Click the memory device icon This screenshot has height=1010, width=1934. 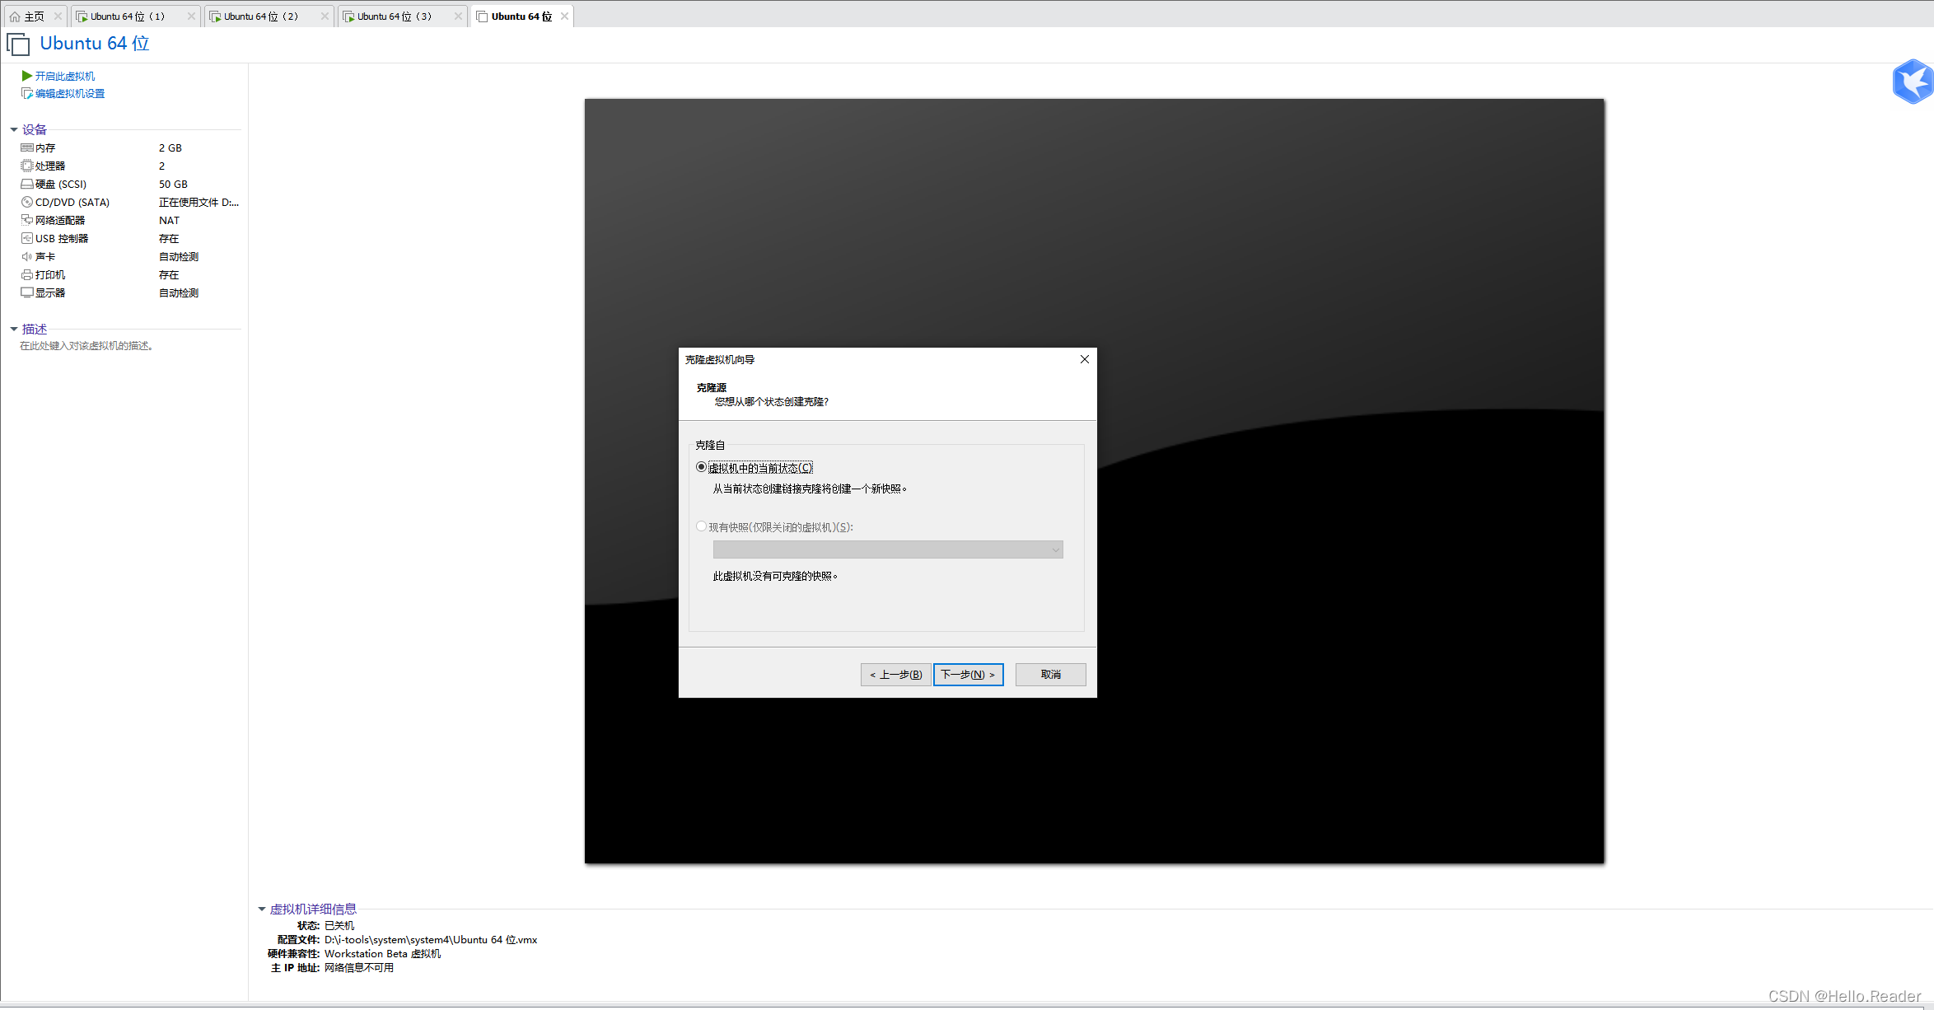27,148
